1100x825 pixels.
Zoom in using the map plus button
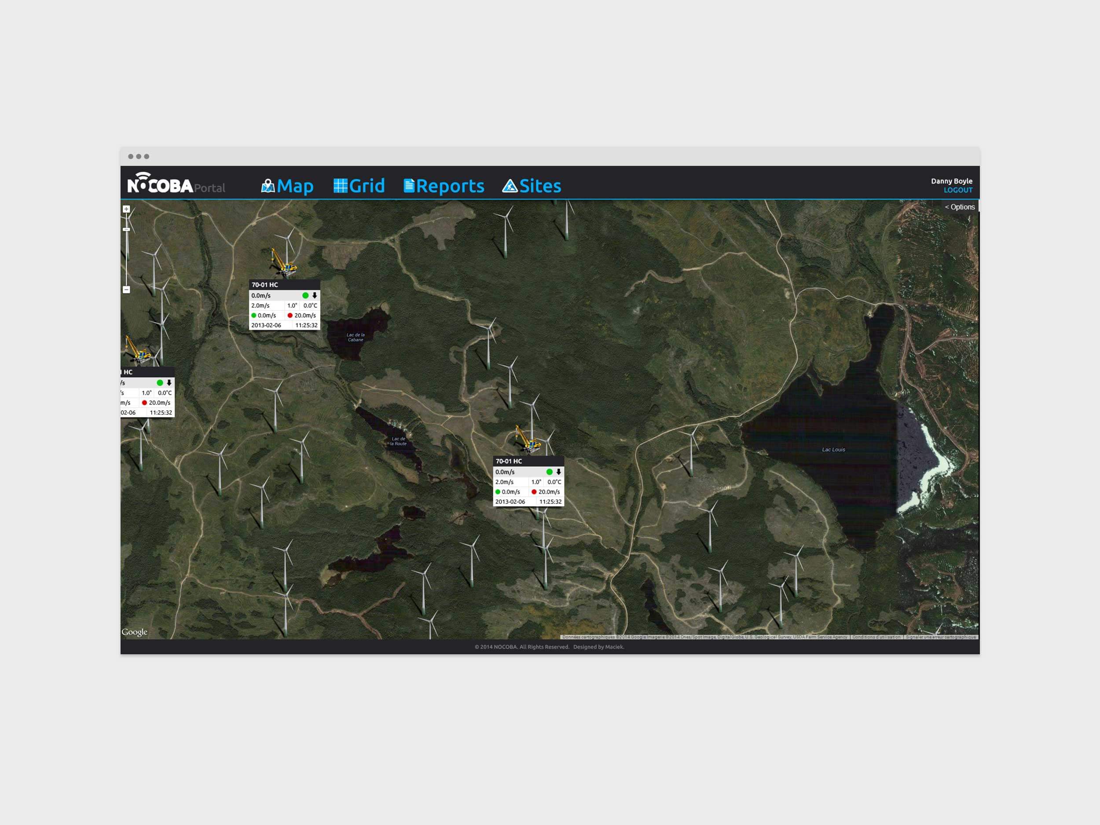coord(126,209)
